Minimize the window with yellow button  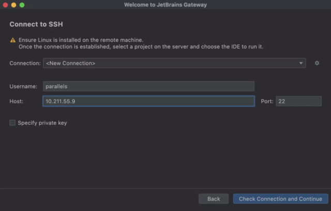(14, 5)
